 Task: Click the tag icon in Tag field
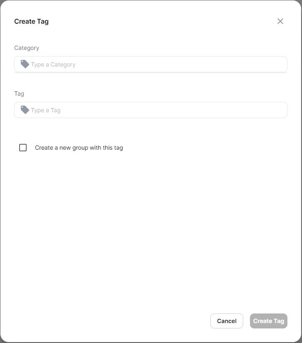tap(25, 110)
